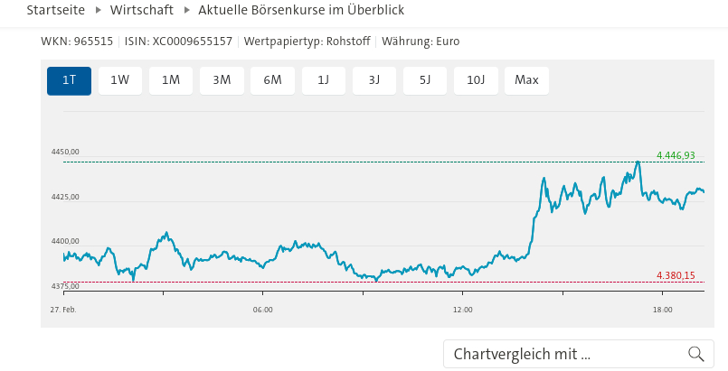Select the 3J time range
This screenshot has width=728, height=371.
click(x=374, y=80)
